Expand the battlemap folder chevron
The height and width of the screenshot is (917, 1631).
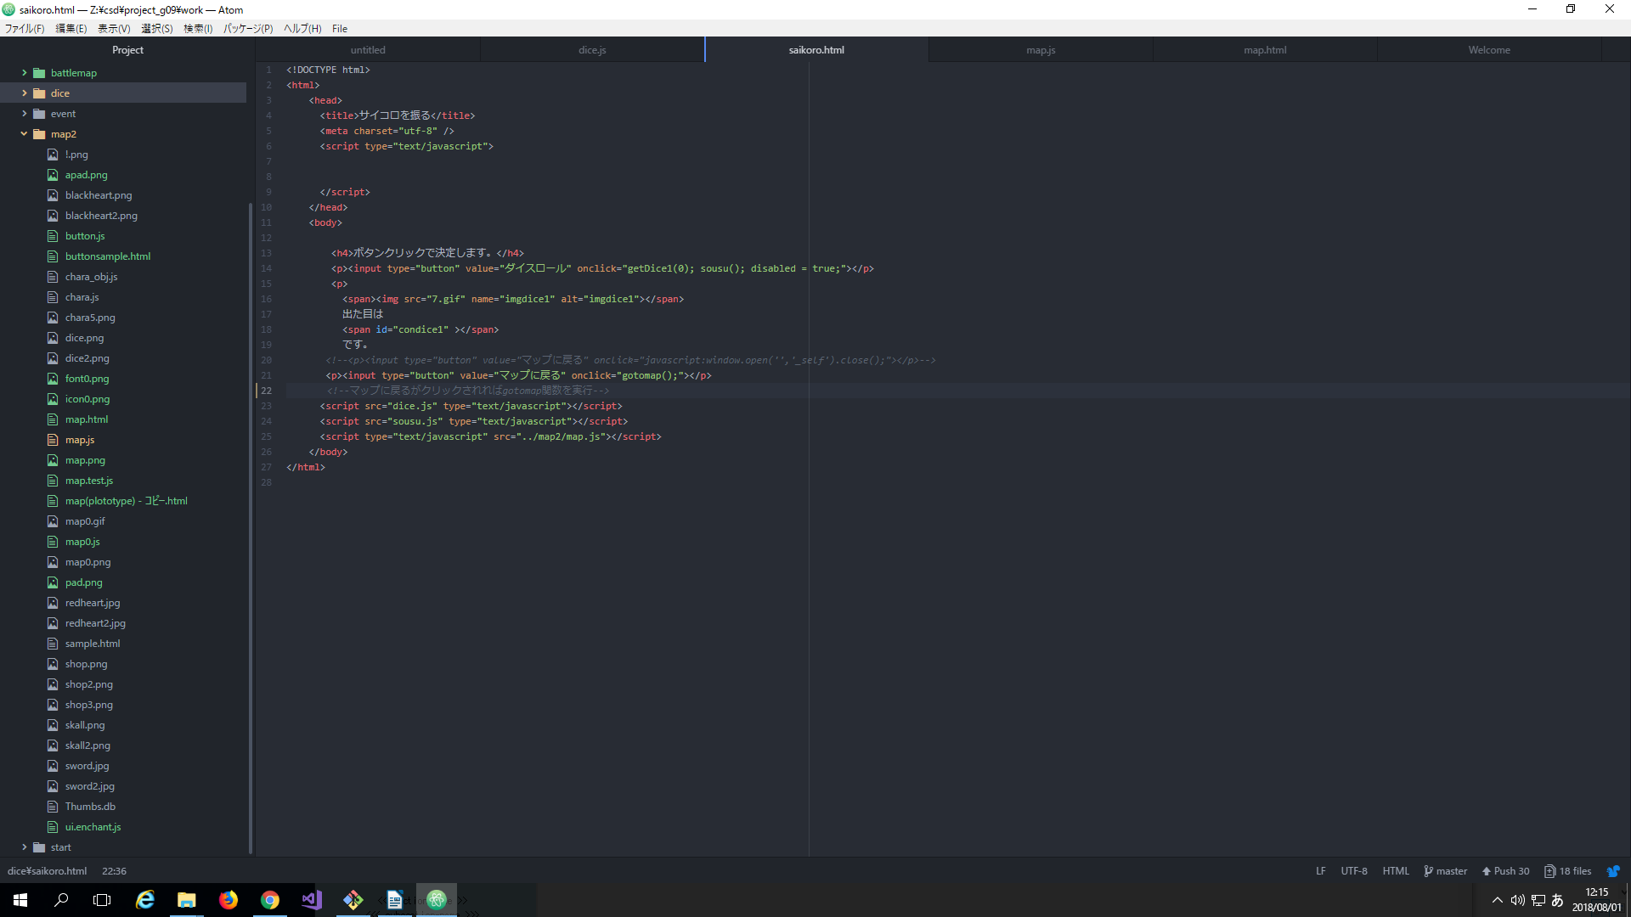(24, 73)
